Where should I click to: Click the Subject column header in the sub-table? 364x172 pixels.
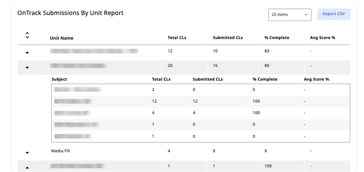(x=59, y=79)
